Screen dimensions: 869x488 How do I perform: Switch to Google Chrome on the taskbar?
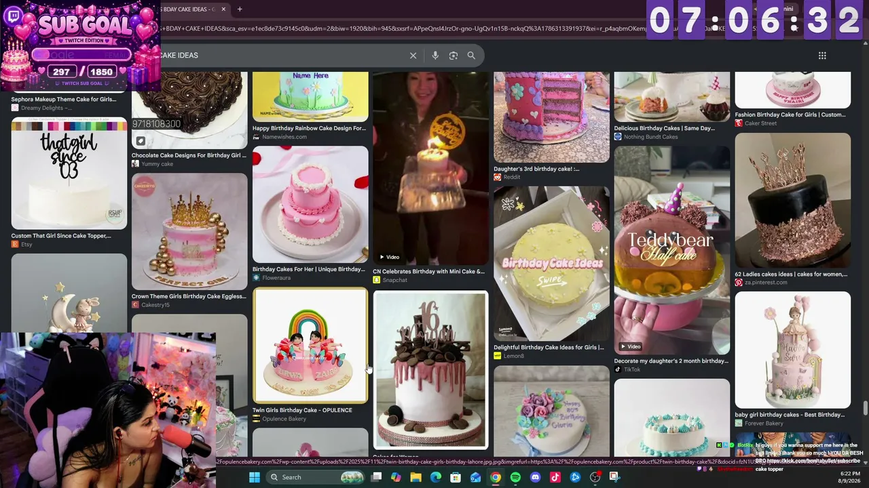(496, 477)
